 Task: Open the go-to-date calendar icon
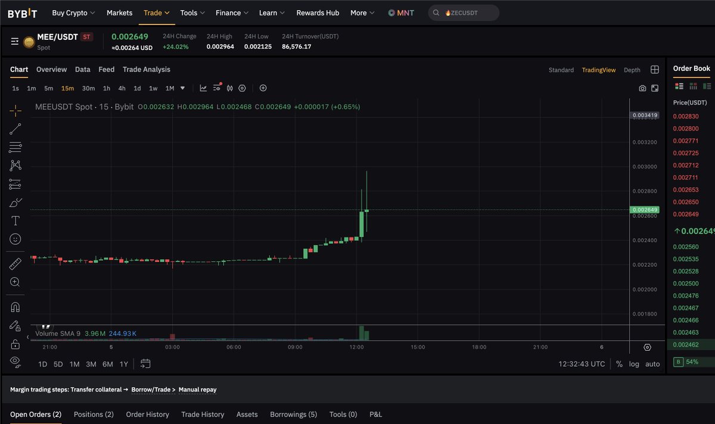[145, 364]
